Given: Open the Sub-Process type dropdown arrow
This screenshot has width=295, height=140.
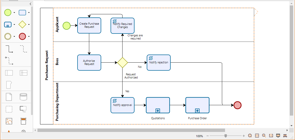Looking at the screenshot, I should (14, 25).
